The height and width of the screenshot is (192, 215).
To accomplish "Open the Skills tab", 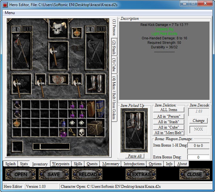I will (x=78, y=164).
